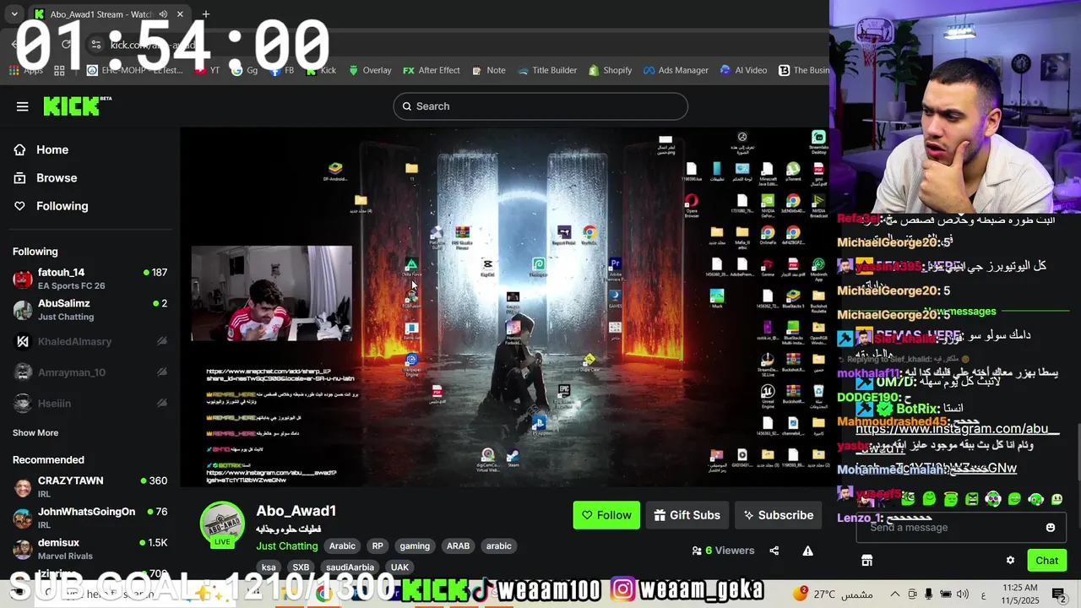Open the After Effect bookmark

pos(431,70)
